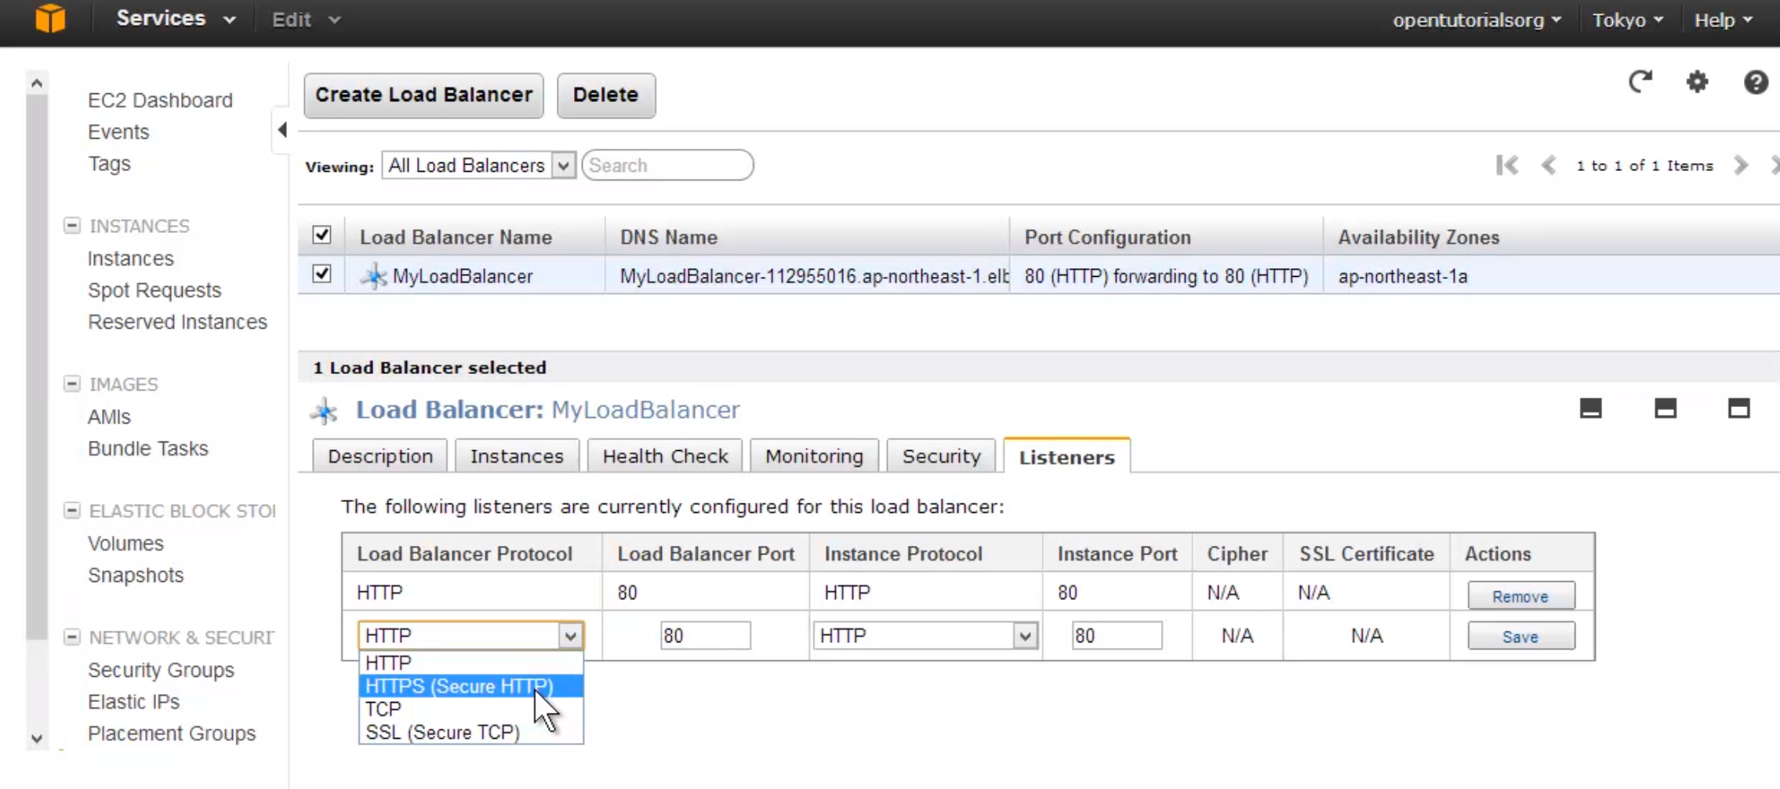Go to previous page of items

pyautogui.click(x=1549, y=165)
